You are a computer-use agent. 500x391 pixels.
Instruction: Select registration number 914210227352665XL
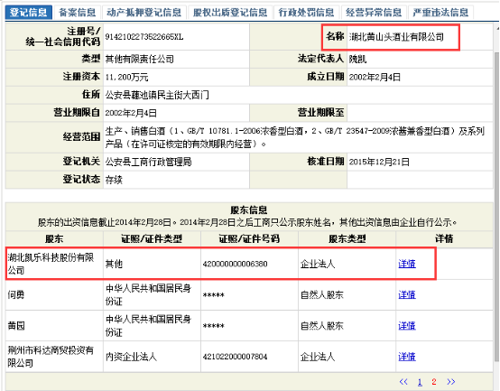point(144,37)
